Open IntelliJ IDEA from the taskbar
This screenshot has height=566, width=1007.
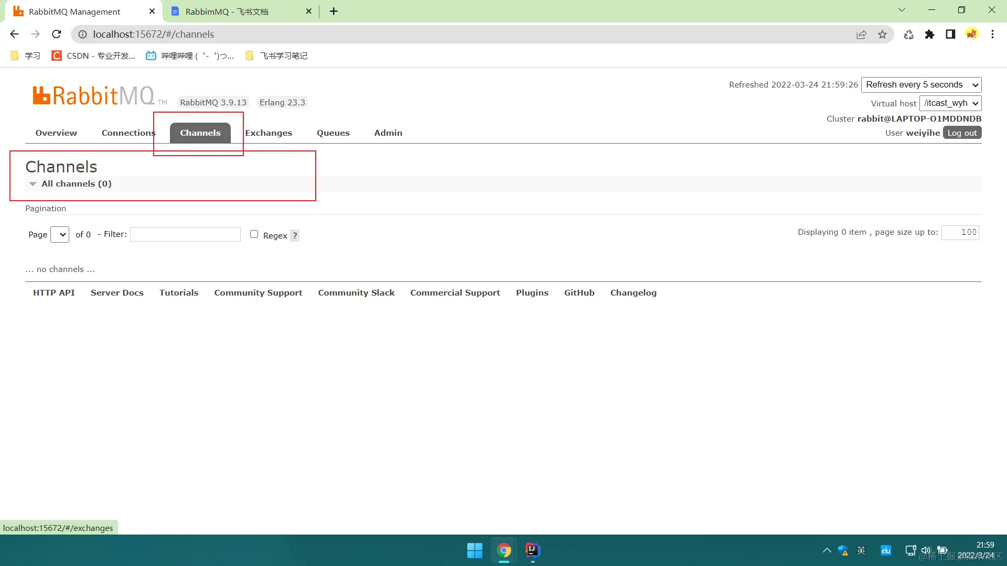click(x=532, y=550)
